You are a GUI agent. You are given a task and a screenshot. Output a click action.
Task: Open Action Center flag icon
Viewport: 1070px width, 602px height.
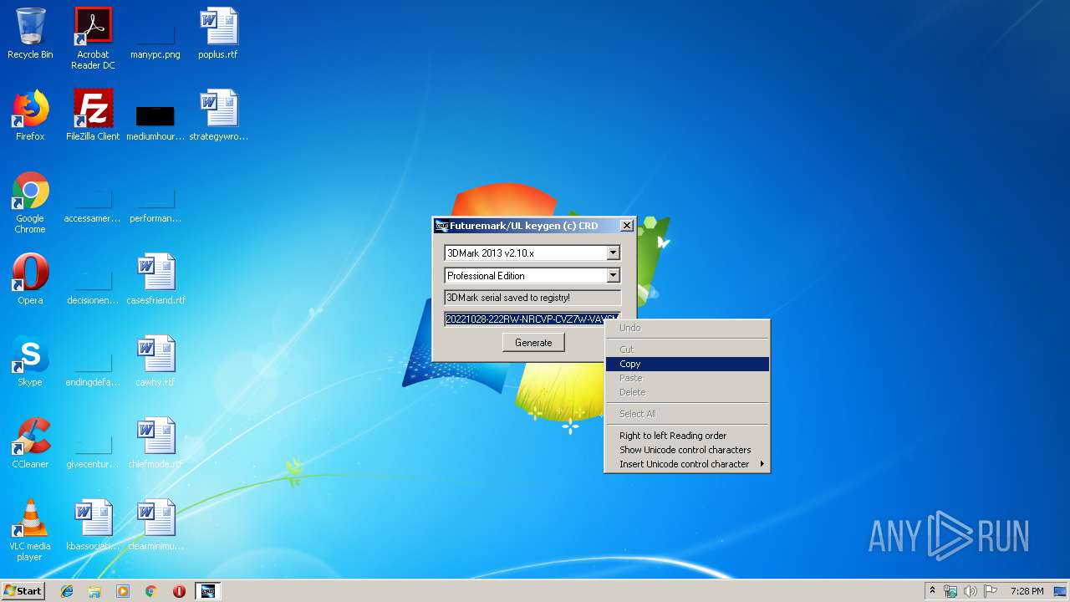(x=991, y=591)
